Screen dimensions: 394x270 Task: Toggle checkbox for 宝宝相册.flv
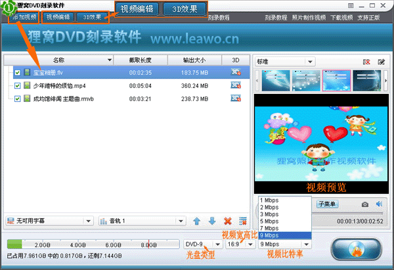pyautogui.click(x=17, y=73)
